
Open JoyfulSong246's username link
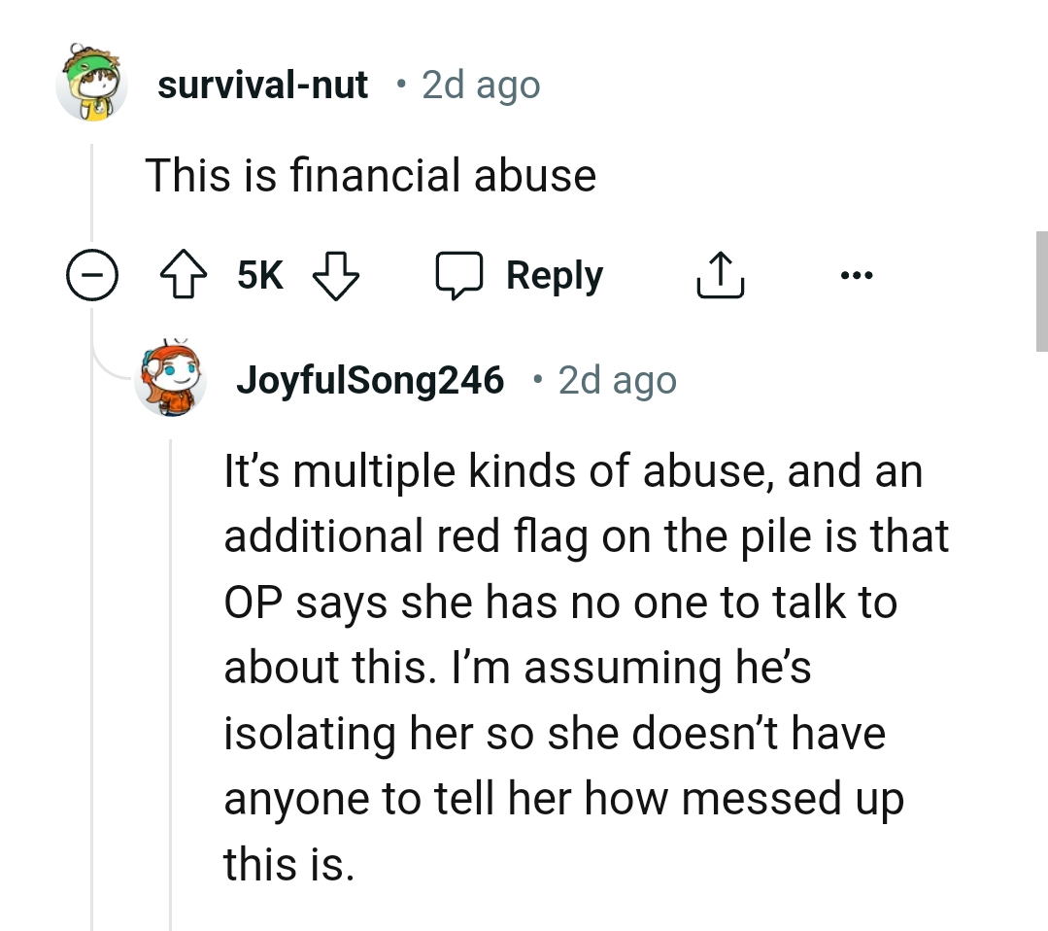[371, 380]
